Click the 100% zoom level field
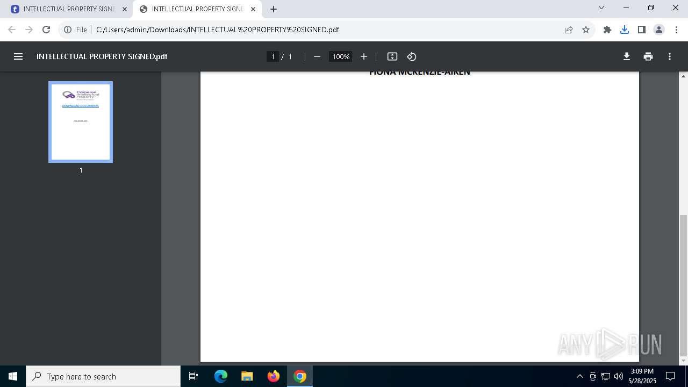The width and height of the screenshot is (688, 387). [x=341, y=56]
